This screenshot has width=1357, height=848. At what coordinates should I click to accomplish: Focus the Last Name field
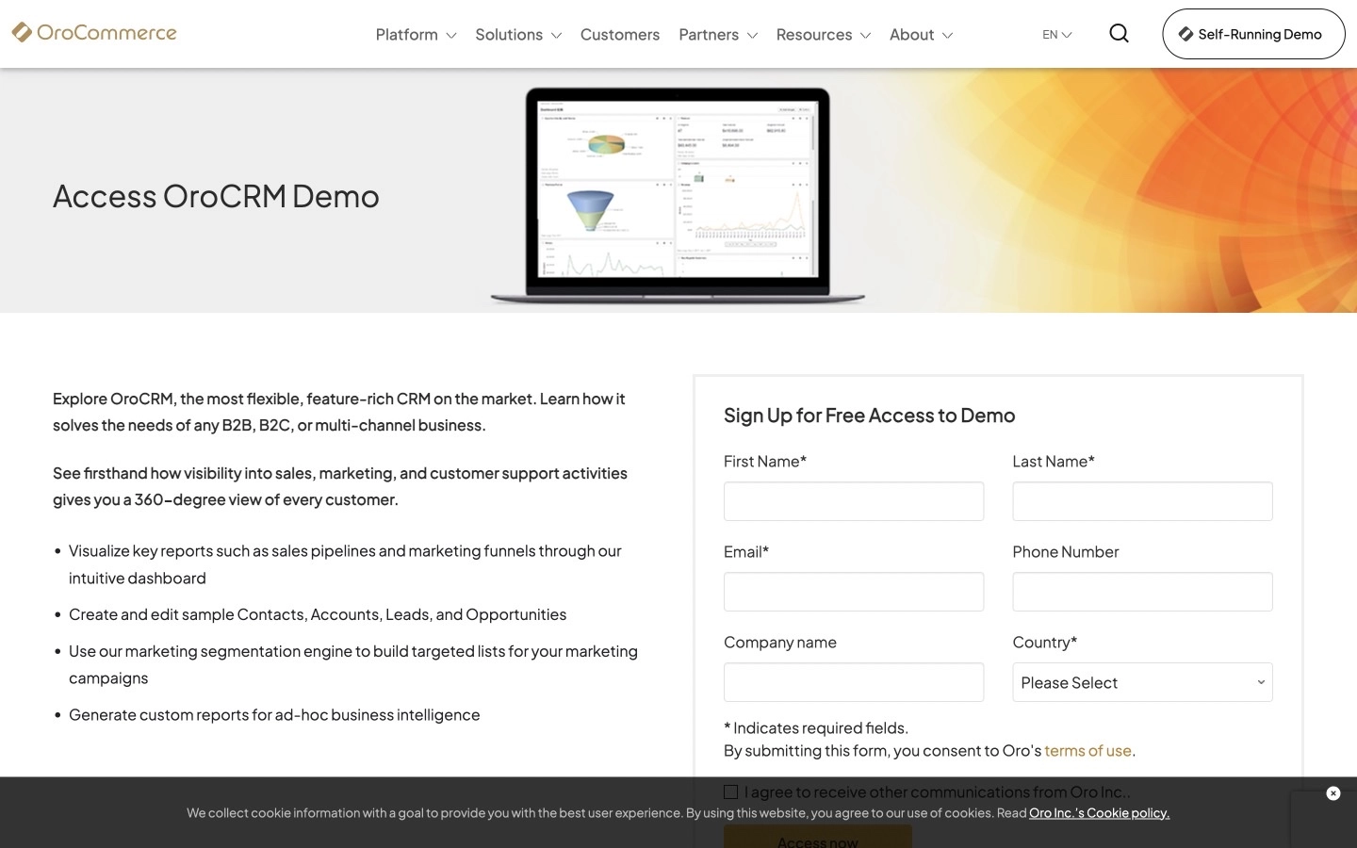(1142, 501)
